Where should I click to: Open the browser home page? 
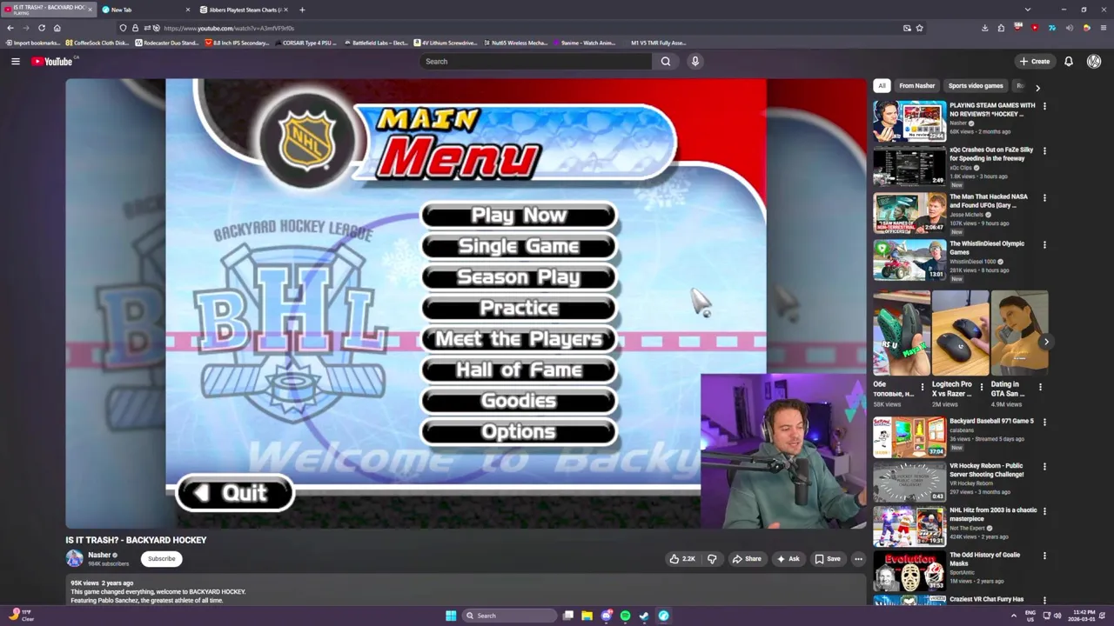coord(57,28)
